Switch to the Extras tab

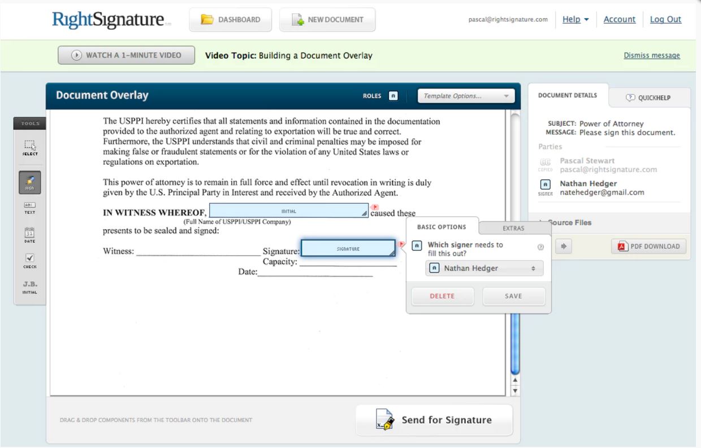click(513, 228)
